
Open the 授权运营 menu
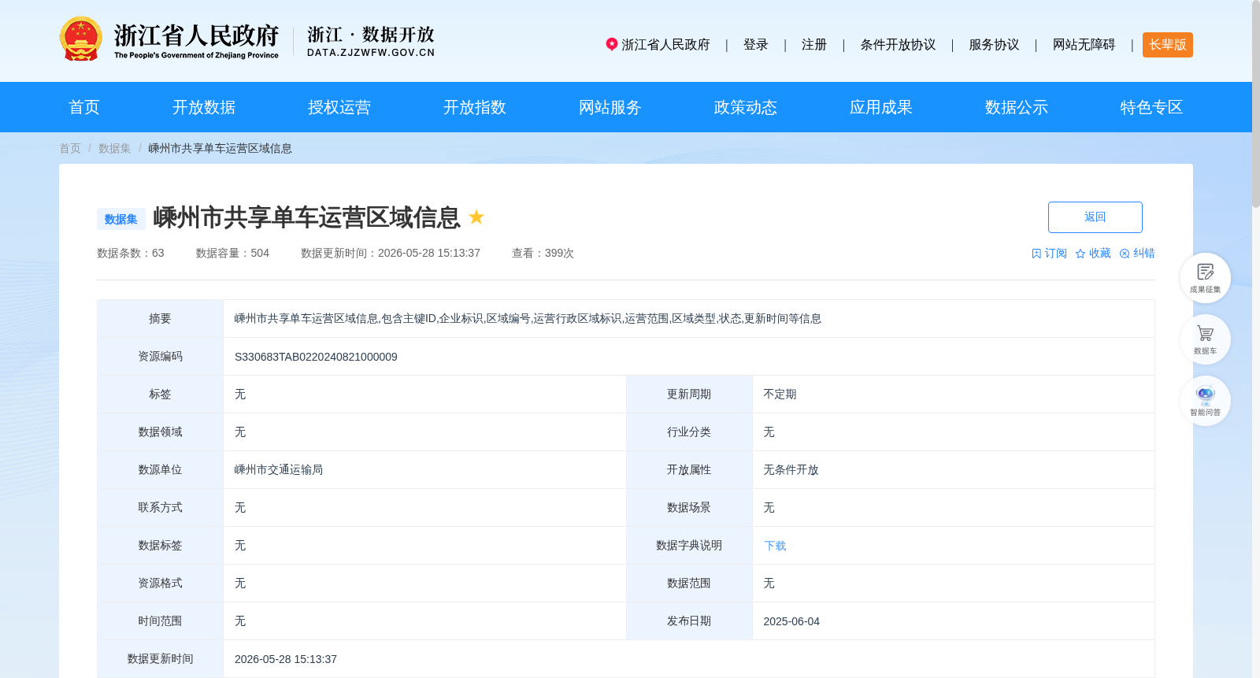click(x=339, y=107)
